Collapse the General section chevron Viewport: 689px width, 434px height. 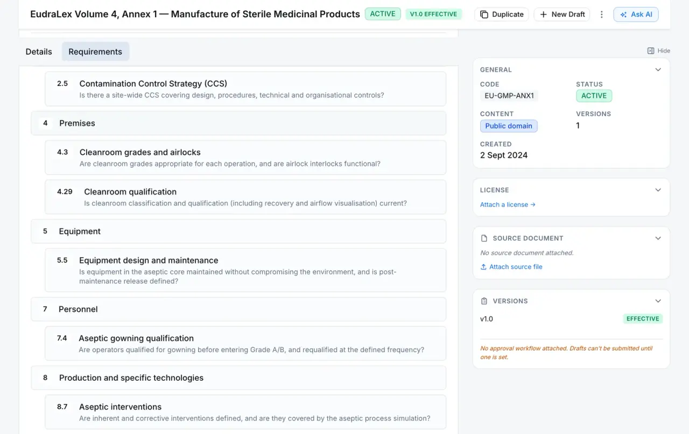click(x=658, y=69)
